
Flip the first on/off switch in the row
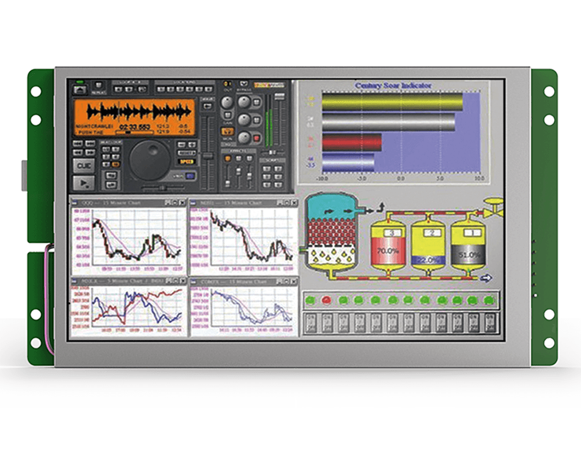310,323
